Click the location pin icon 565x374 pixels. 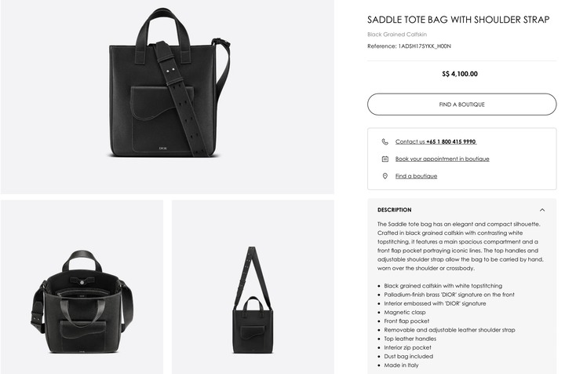tap(385, 176)
